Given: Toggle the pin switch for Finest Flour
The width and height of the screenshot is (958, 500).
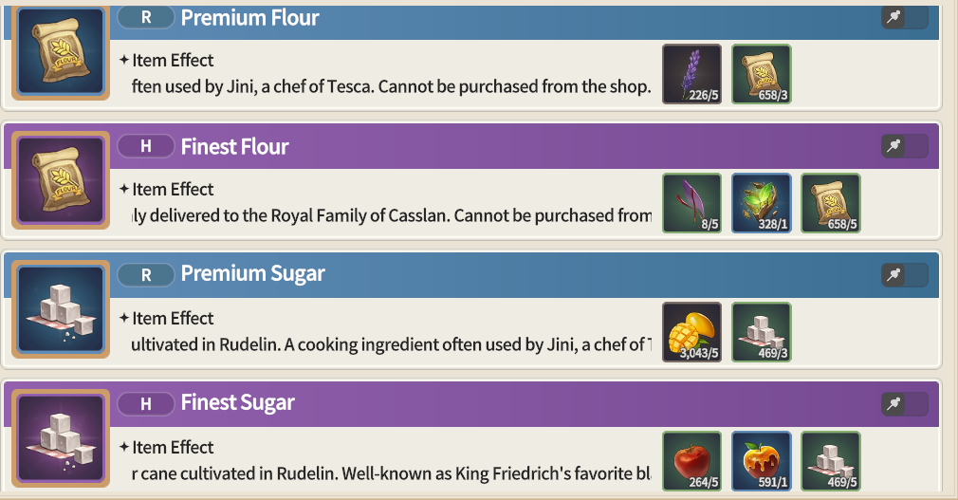Looking at the screenshot, I should [x=905, y=146].
